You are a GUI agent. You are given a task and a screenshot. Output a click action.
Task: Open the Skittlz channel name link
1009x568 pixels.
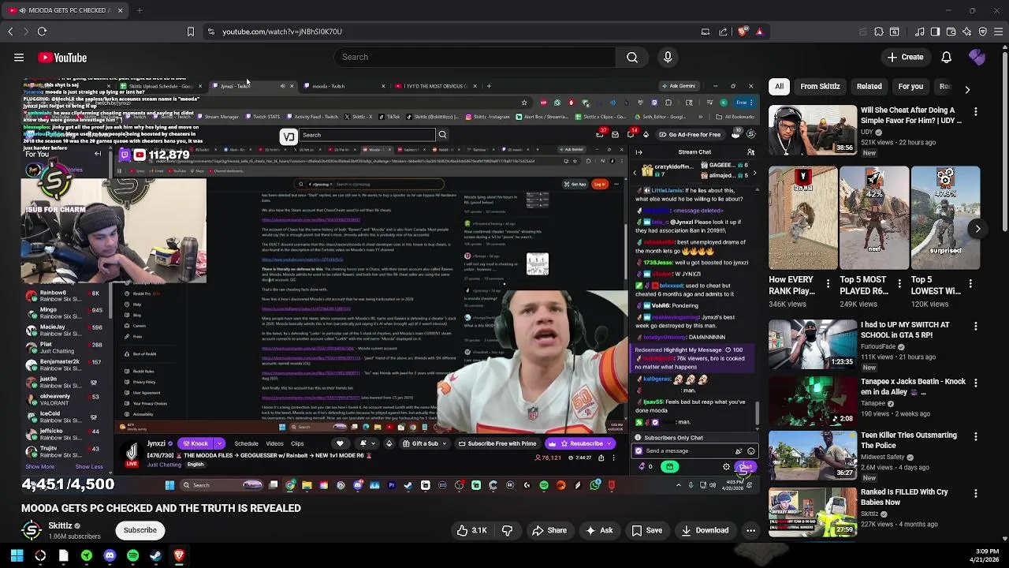(61, 525)
